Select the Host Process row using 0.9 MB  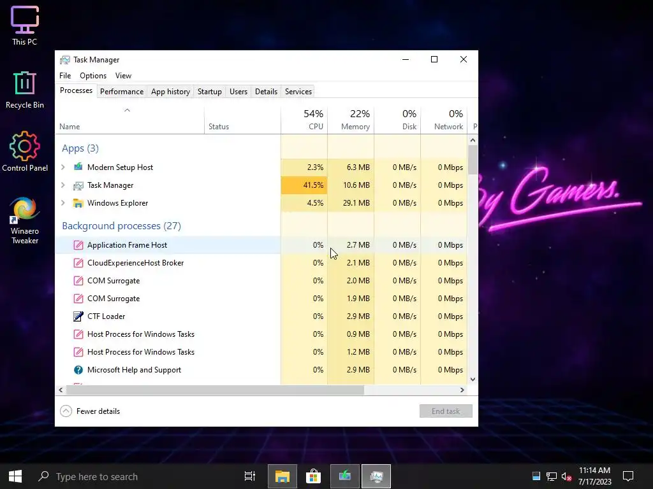[261, 334]
